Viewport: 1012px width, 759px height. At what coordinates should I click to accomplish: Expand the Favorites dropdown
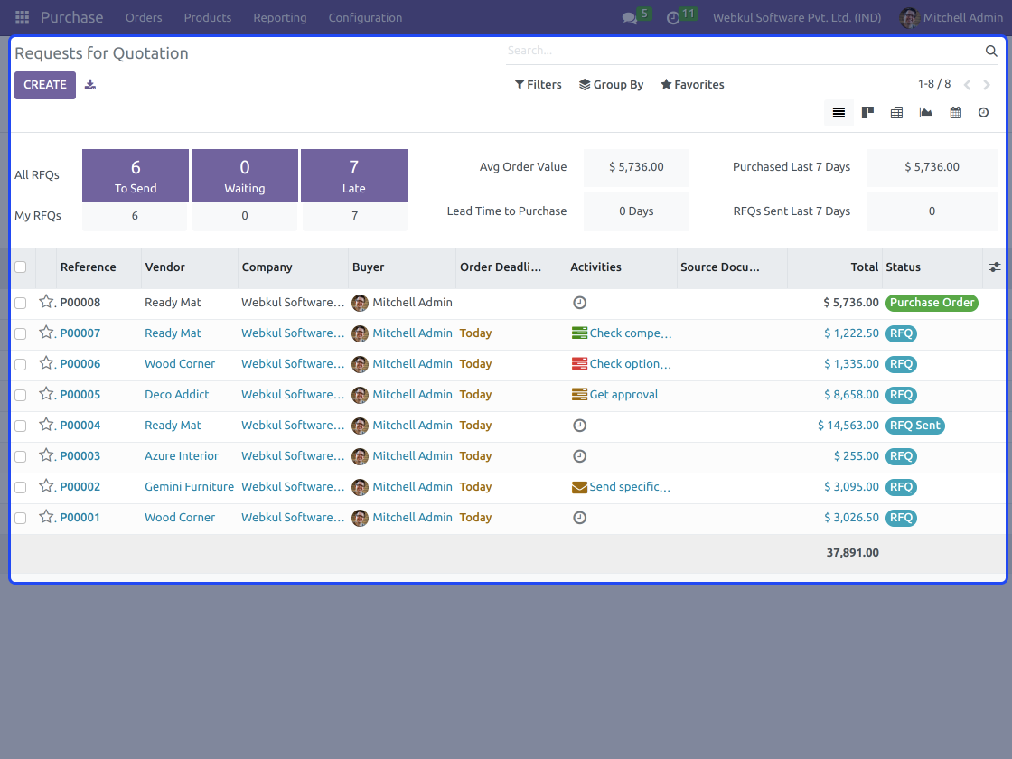click(692, 85)
